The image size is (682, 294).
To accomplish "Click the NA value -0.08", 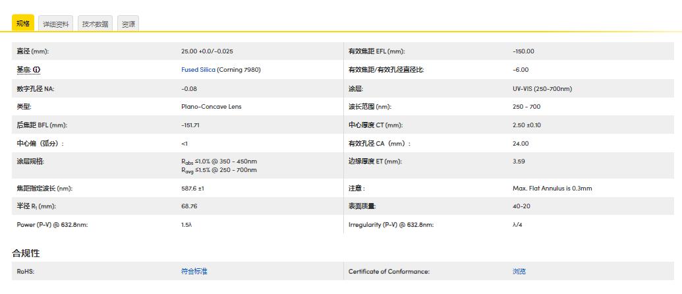I will coord(189,89).
